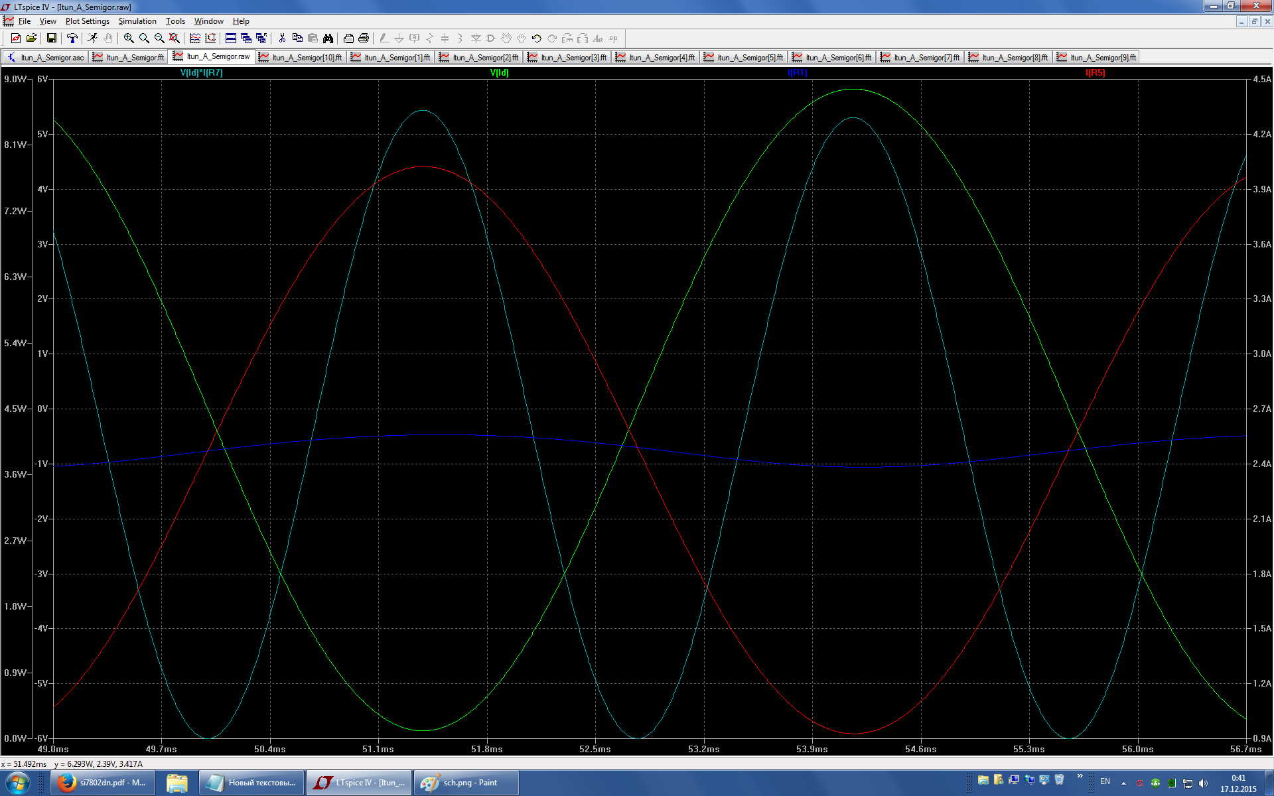
Task: Switch to the Itun_A_Semigor[5].fft tab
Action: click(744, 58)
